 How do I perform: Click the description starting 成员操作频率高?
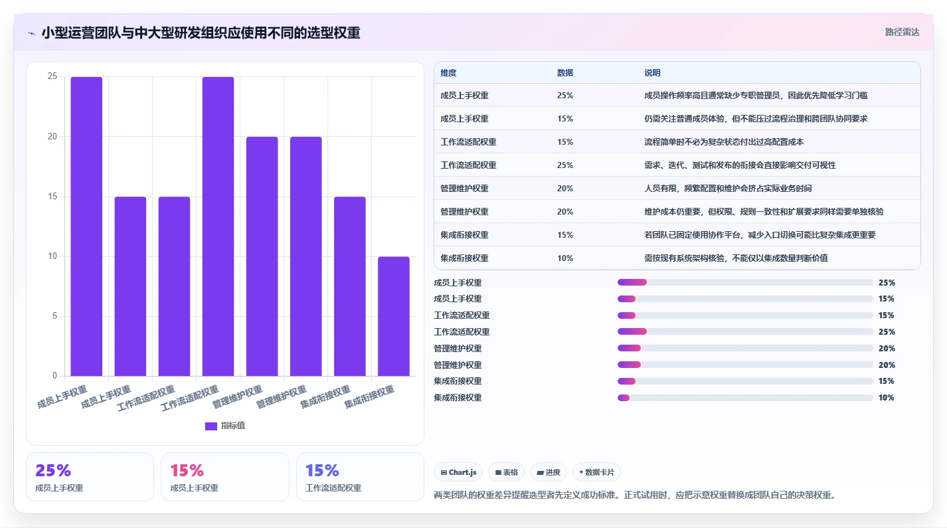756,96
